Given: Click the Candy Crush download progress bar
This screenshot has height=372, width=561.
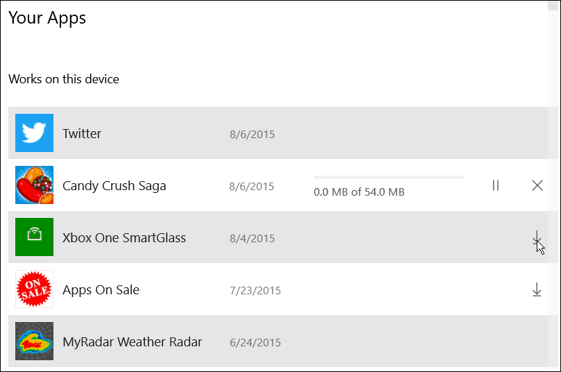Looking at the screenshot, I should 389,177.
